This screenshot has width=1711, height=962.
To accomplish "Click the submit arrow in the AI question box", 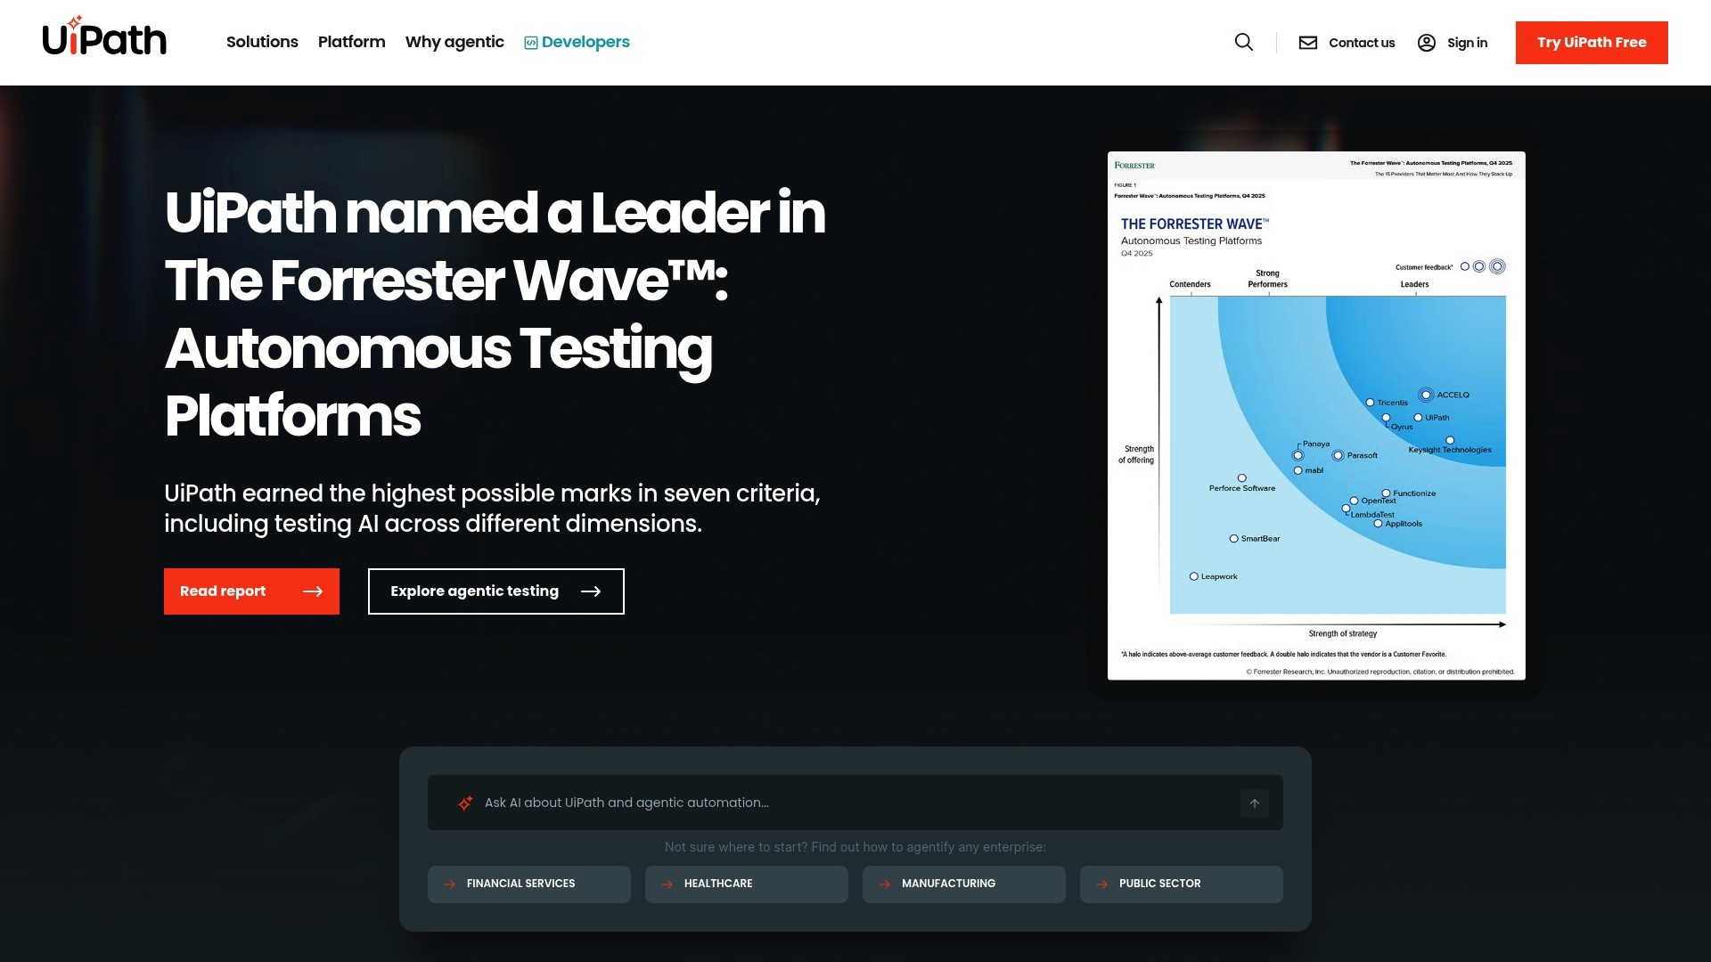I will point(1254,803).
